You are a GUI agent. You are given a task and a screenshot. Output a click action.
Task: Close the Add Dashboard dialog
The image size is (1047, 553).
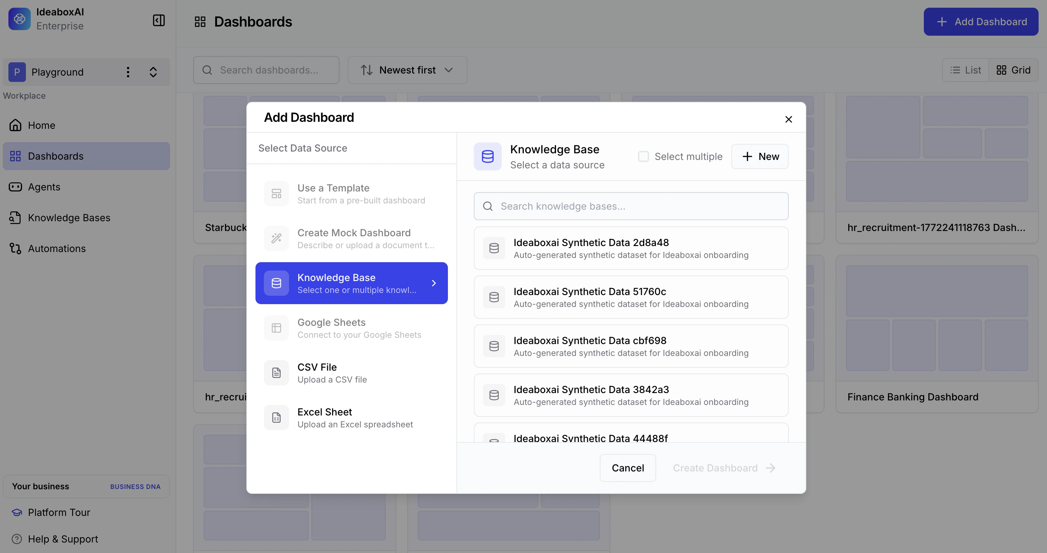click(x=788, y=119)
